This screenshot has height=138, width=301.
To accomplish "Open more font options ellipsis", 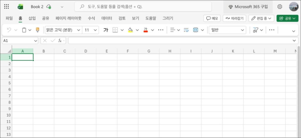I will [x=161, y=30].
